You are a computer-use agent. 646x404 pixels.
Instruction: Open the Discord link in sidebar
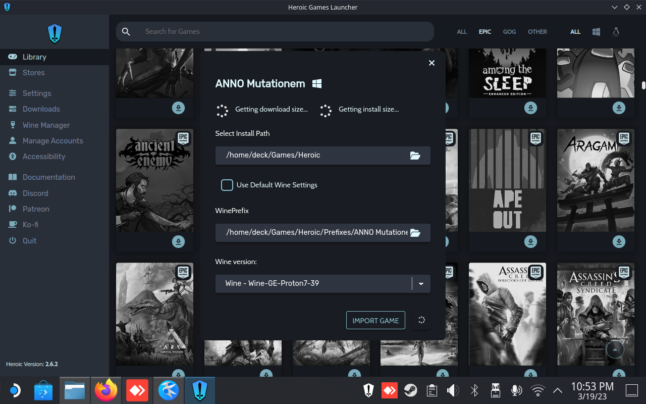(x=55, y=193)
